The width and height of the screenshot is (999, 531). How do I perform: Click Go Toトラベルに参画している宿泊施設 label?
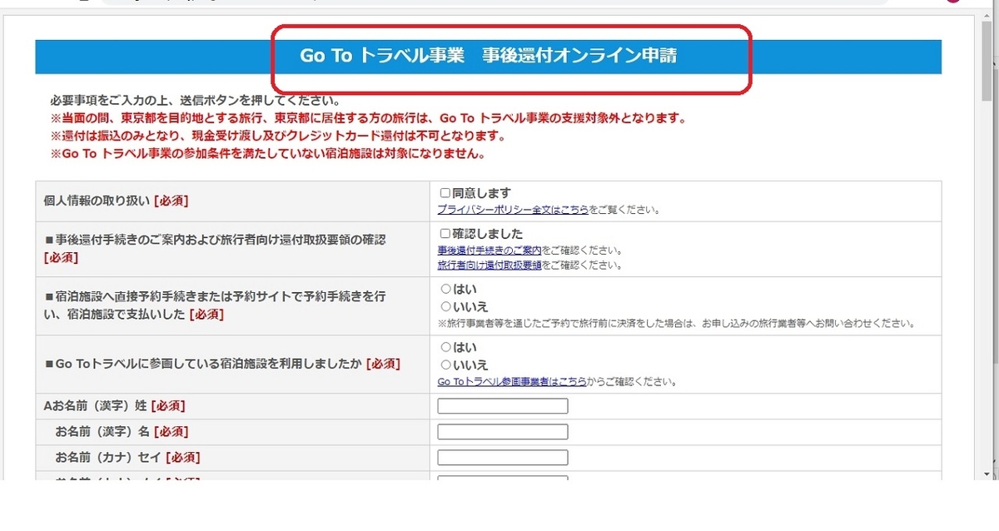coord(221,364)
